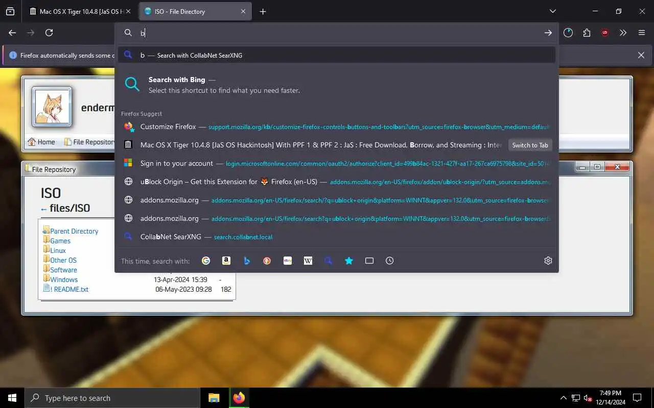Select the first addons.mozilla.org suggestion
Screen dimensions: 654x408
[337, 200]
